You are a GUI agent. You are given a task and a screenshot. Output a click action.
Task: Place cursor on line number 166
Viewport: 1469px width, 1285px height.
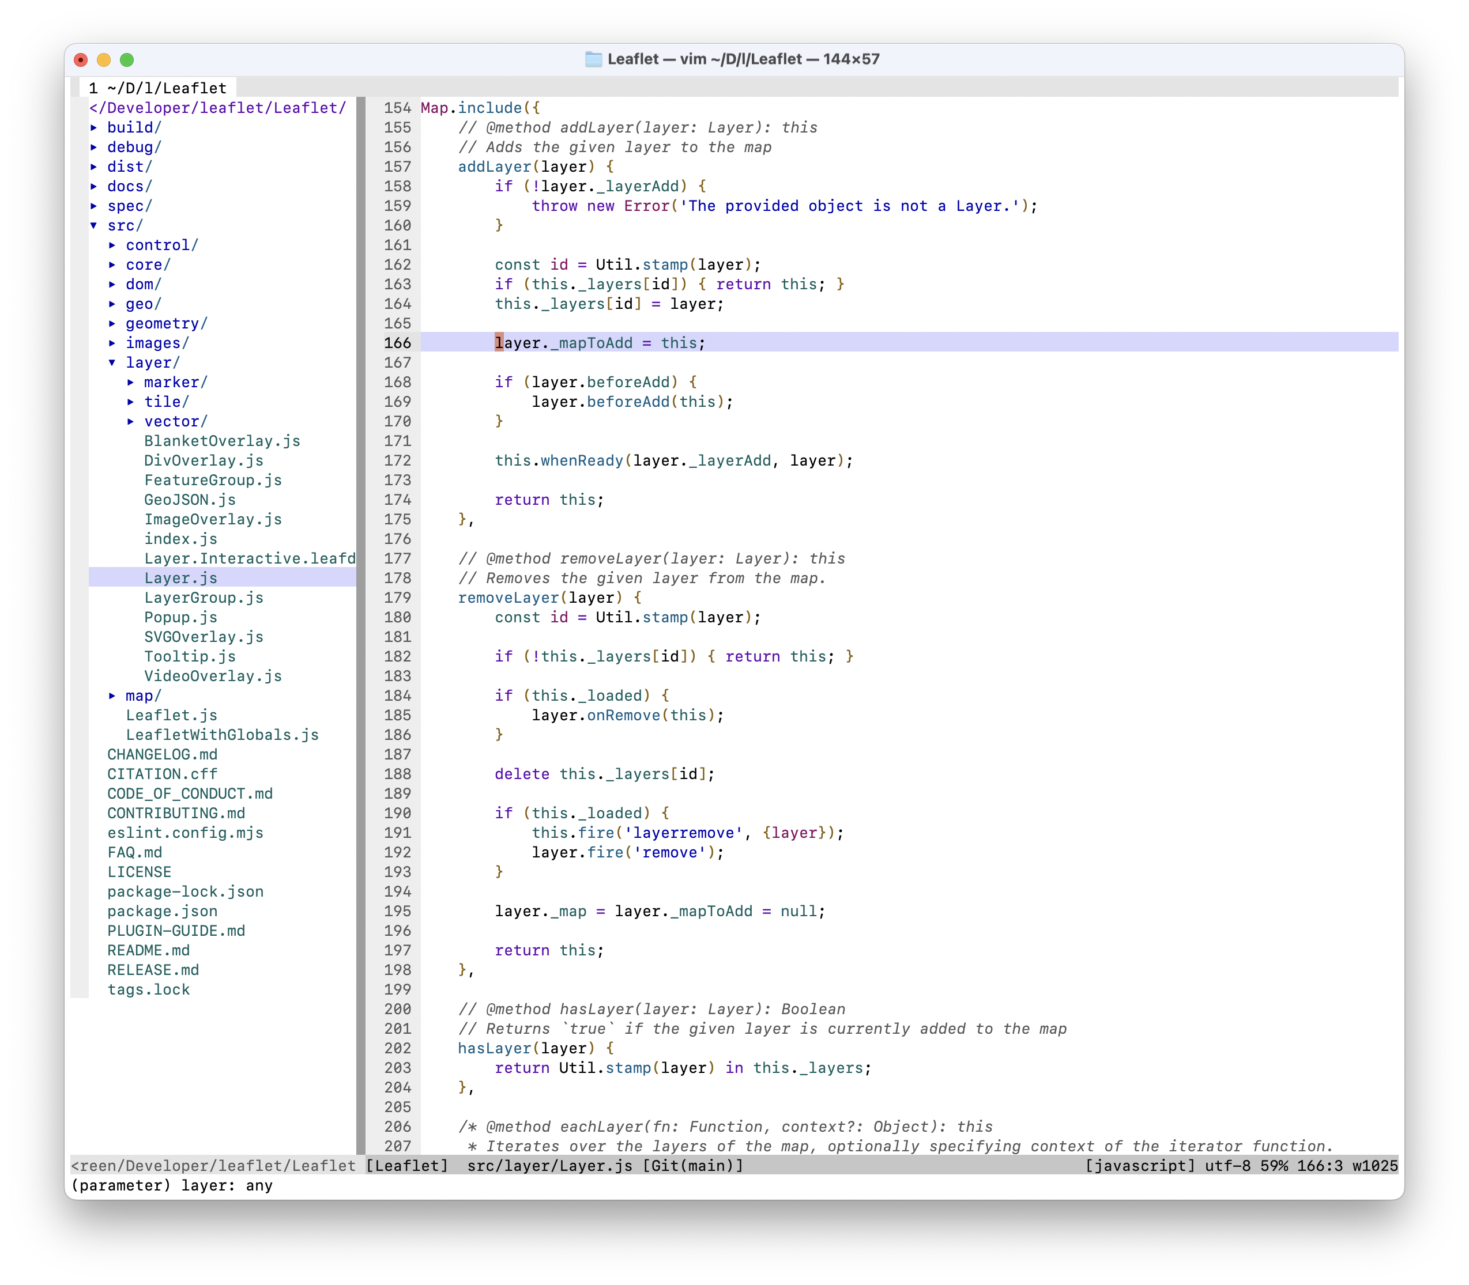[397, 343]
